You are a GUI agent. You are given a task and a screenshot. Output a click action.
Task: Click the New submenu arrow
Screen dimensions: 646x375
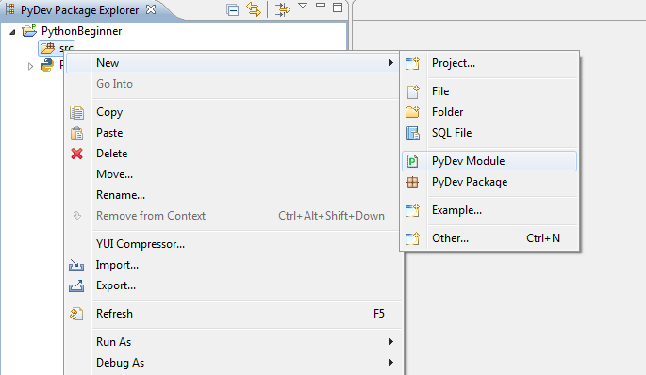tap(390, 63)
